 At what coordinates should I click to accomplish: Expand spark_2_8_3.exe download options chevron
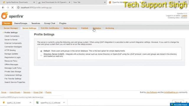[30, 102]
